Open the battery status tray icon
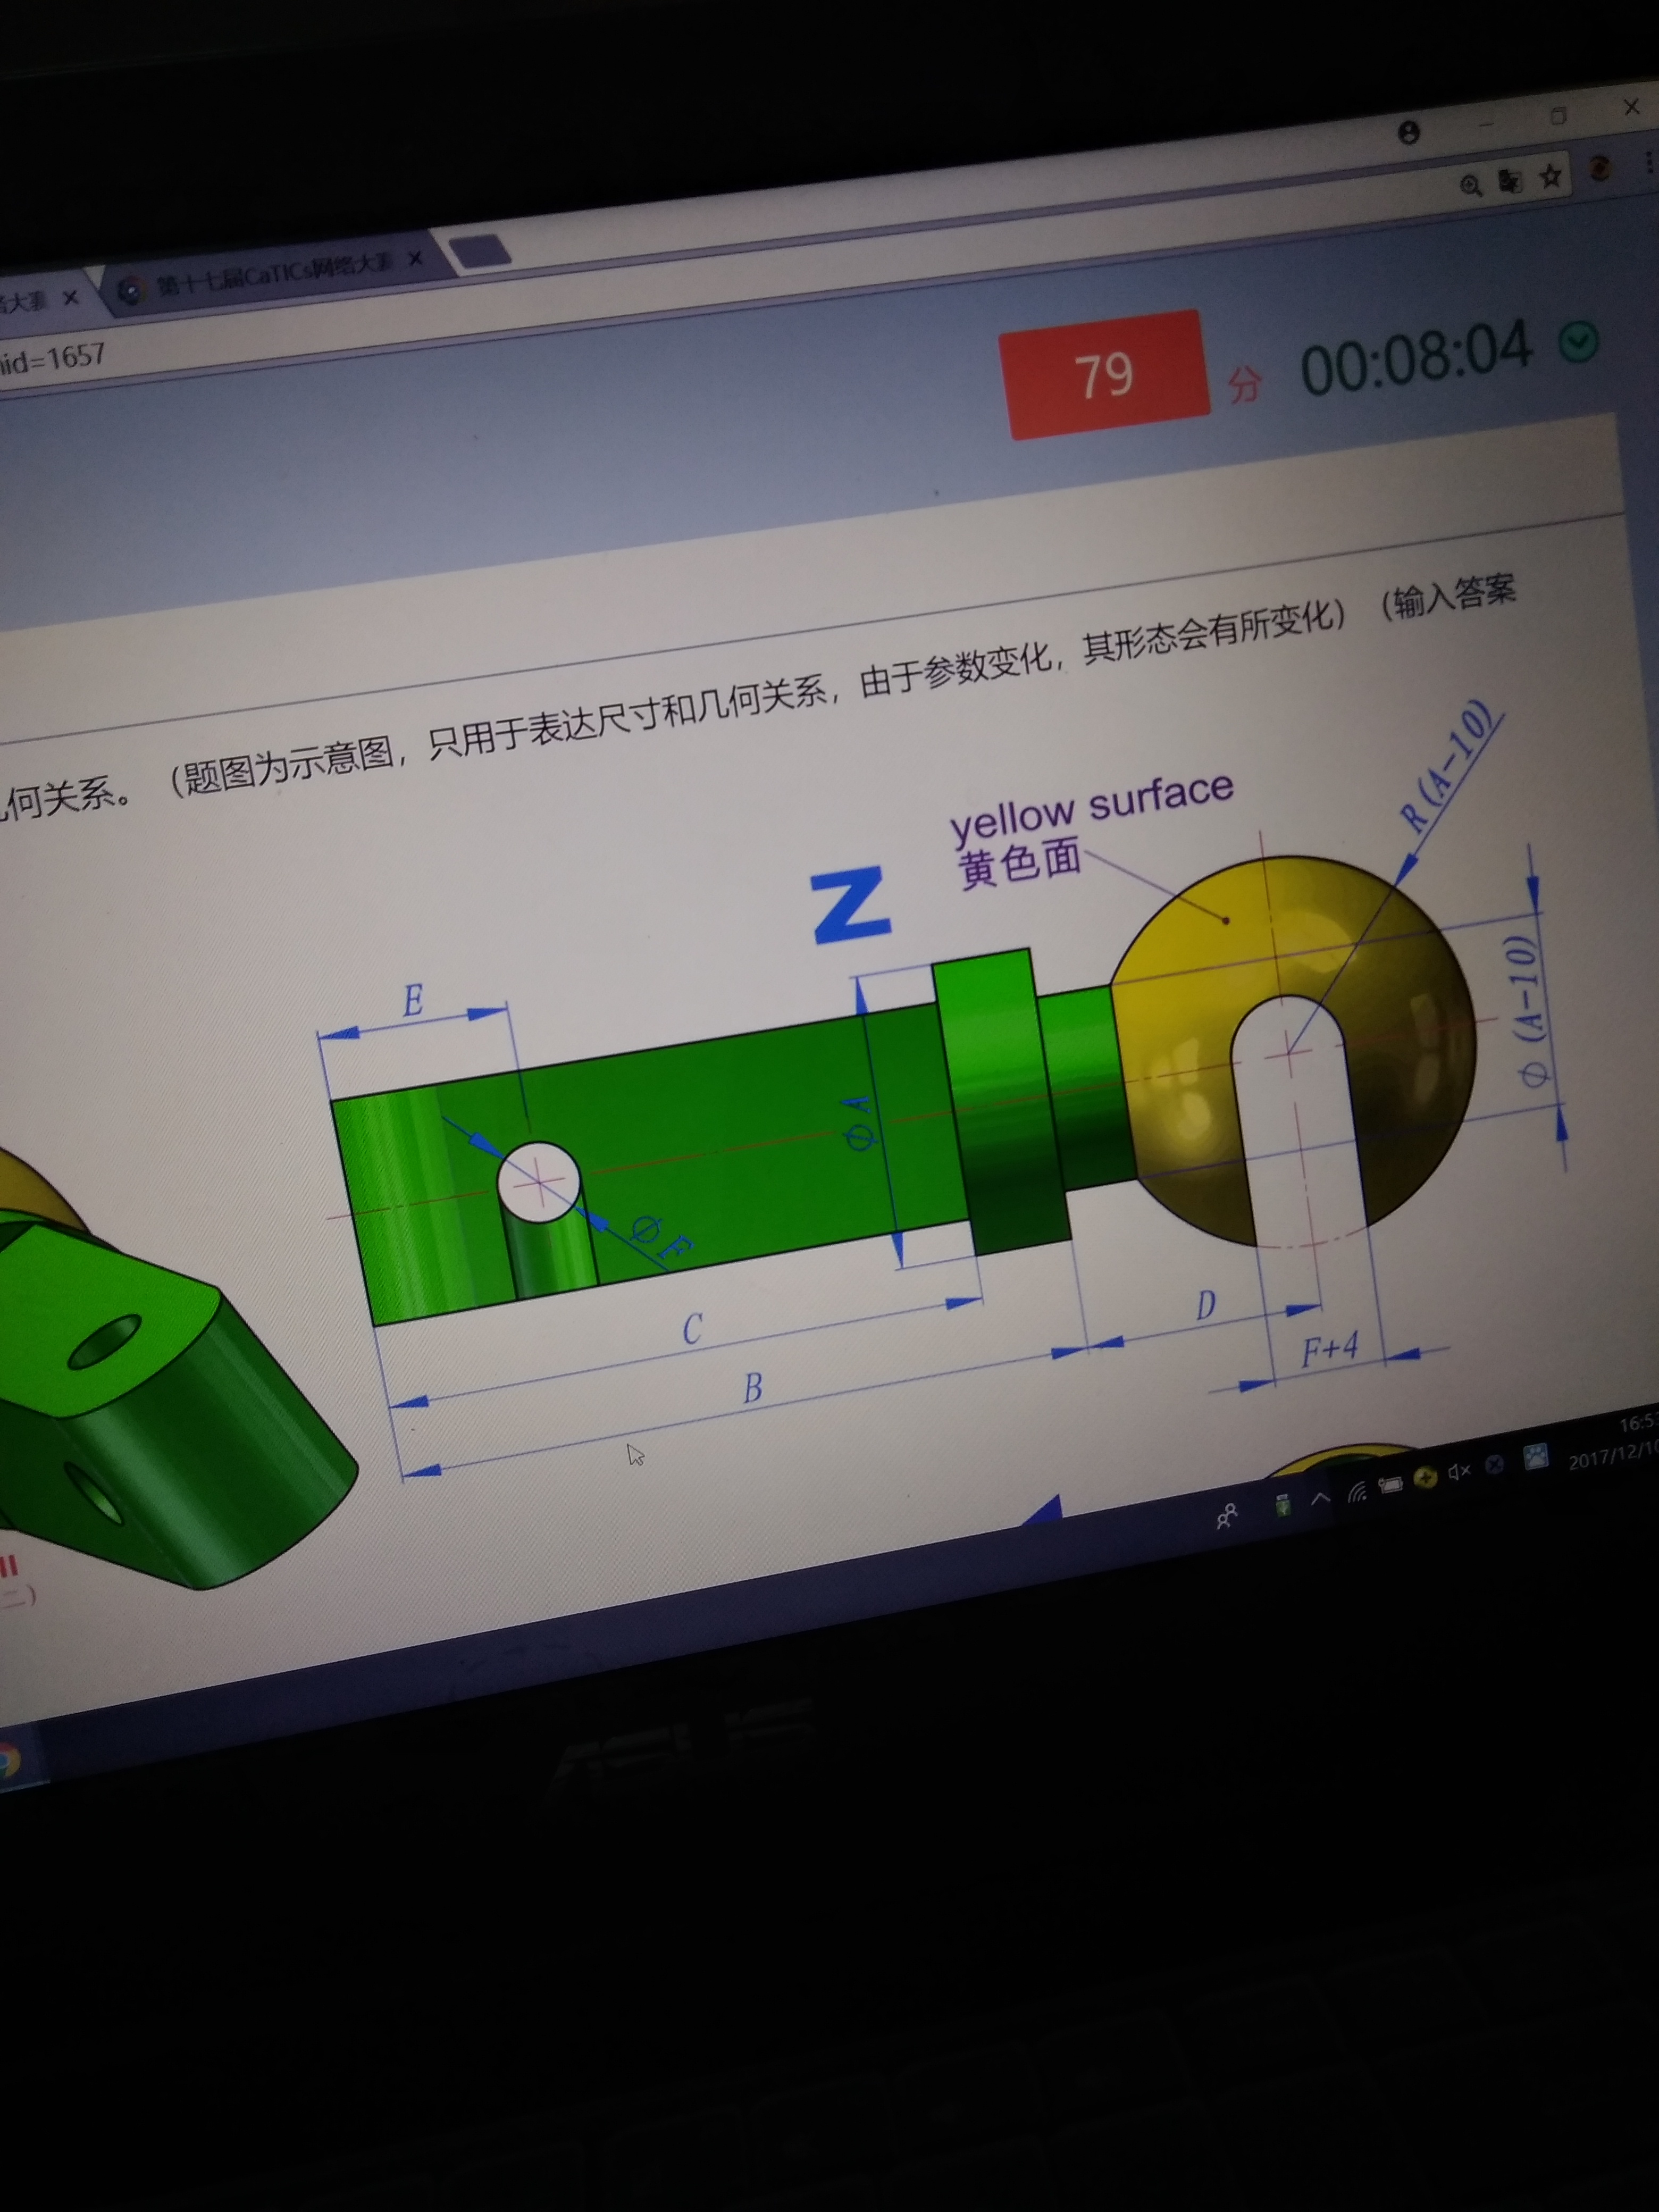The width and height of the screenshot is (1659, 2212). pos(1390,1486)
